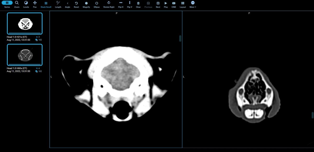Flip the image horizontally with Flip H
Screen dimensions: 314x152
tap(121, 4)
